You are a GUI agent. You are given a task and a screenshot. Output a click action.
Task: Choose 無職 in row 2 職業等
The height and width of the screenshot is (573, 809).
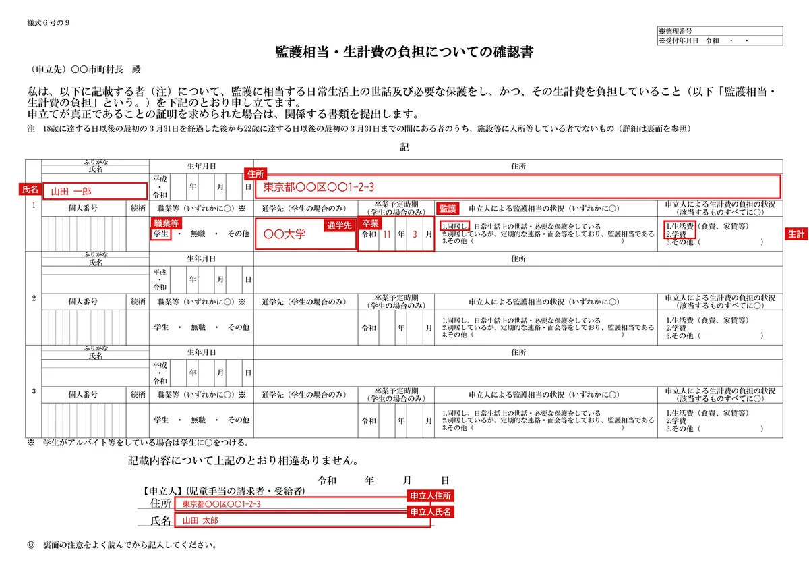(198, 327)
